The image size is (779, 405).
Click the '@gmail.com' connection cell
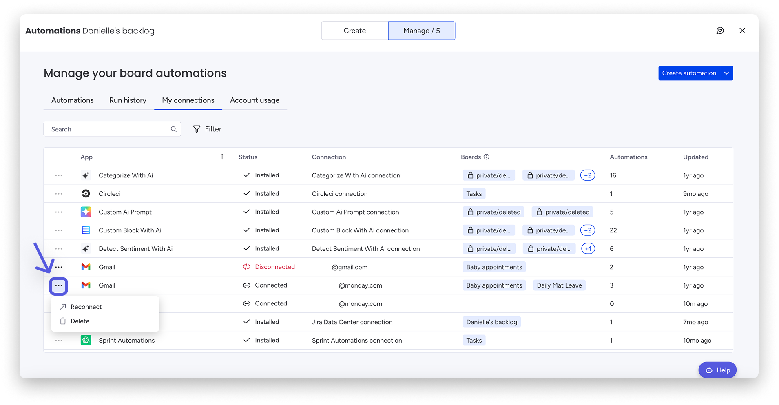[x=350, y=267]
